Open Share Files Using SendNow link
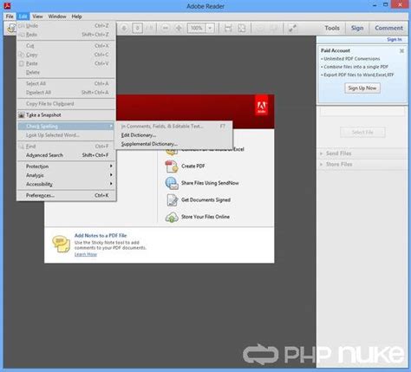 [x=210, y=183]
